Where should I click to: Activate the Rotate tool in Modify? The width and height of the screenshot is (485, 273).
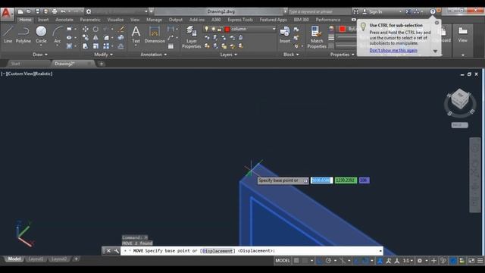pos(95,29)
